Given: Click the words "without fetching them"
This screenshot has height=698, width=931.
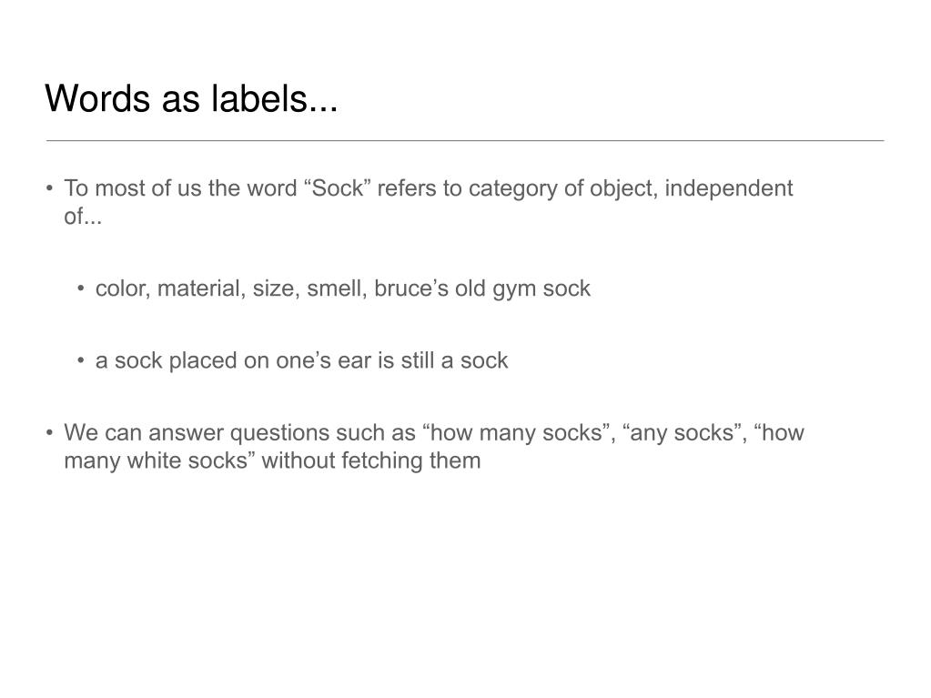Looking at the screenshot, I should (x=371, y=460).
